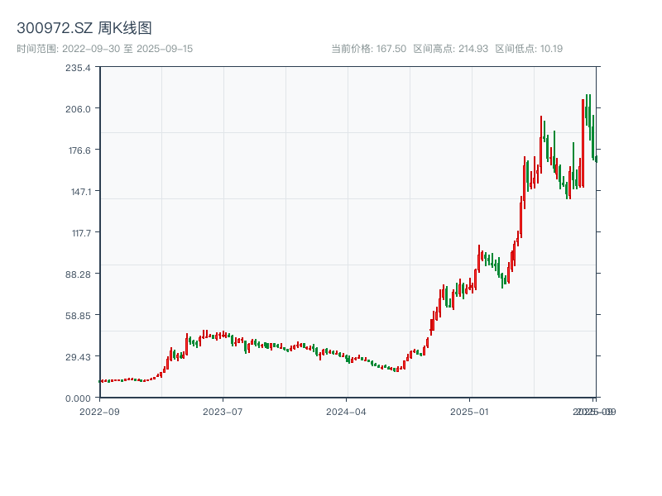Click the period high 区间高点: 214.93
The width and height of the screenshot is (662, 496).
pyautogui.click(x=450, y=49)
